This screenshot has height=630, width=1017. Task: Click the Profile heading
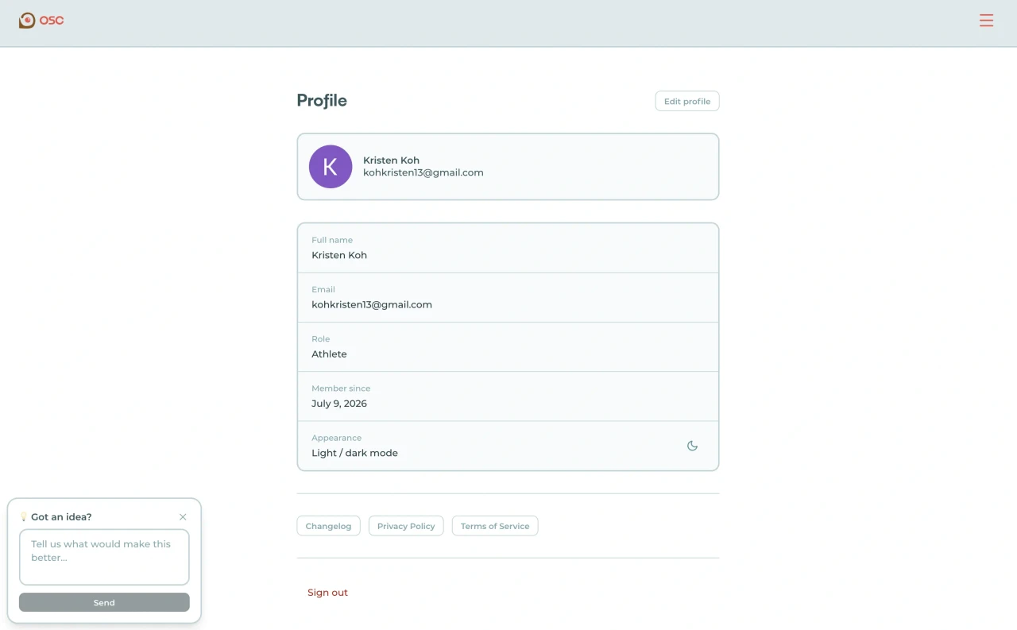pyautogui.click(x=322, y=100)
